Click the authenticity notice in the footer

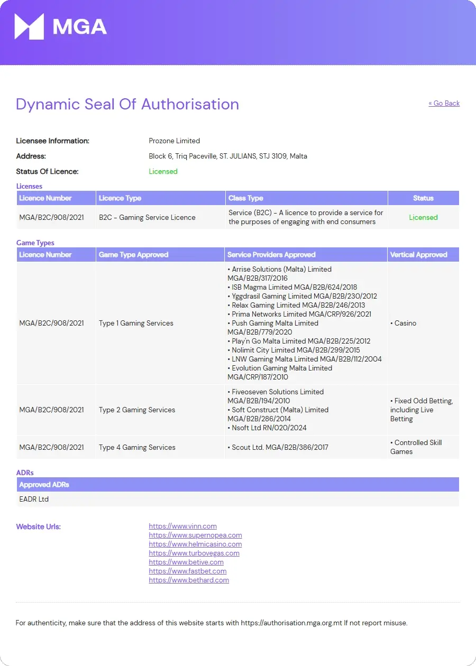pyautogui.click(x=212, y=623)
